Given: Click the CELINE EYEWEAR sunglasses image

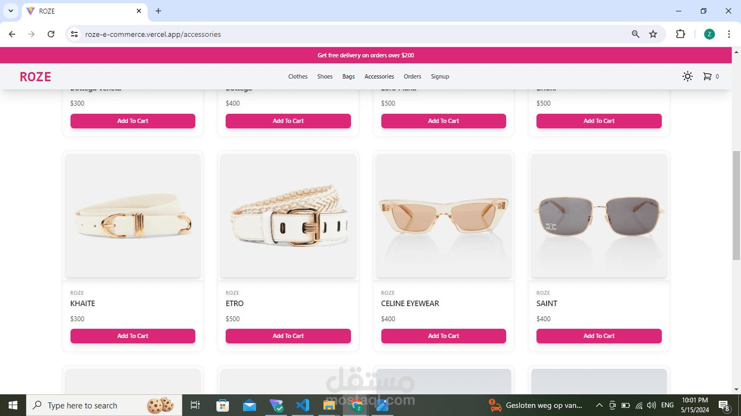Looking at the screenshot, I should pos(444,216).
